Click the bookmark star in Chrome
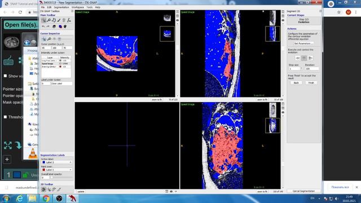 pos(338,12)
